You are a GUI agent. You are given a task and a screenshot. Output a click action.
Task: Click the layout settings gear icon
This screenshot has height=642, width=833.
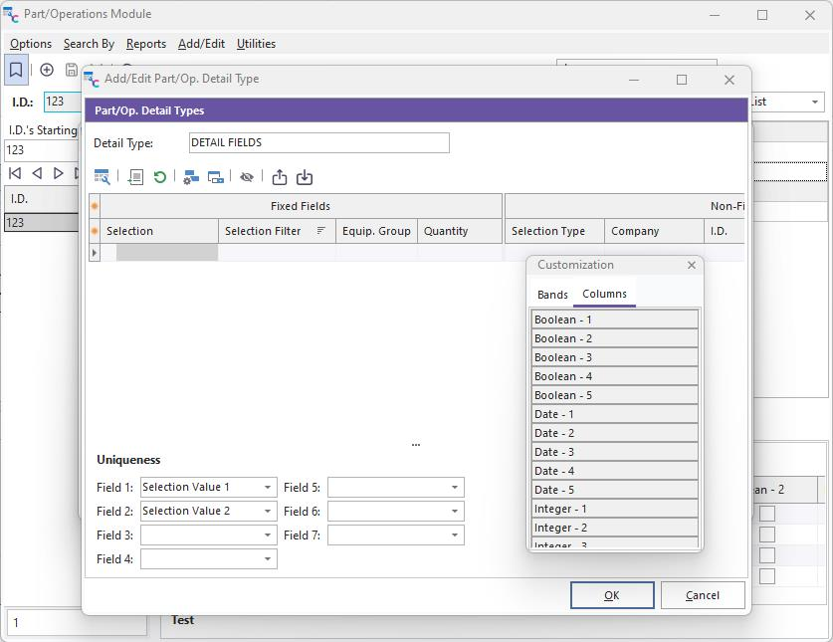click(x=191, y=177)
